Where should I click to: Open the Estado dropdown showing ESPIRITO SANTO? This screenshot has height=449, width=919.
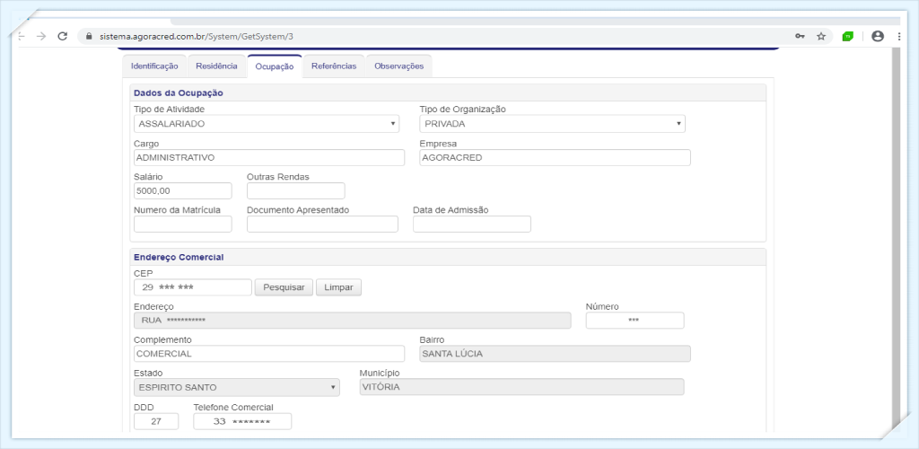point(237,387)
